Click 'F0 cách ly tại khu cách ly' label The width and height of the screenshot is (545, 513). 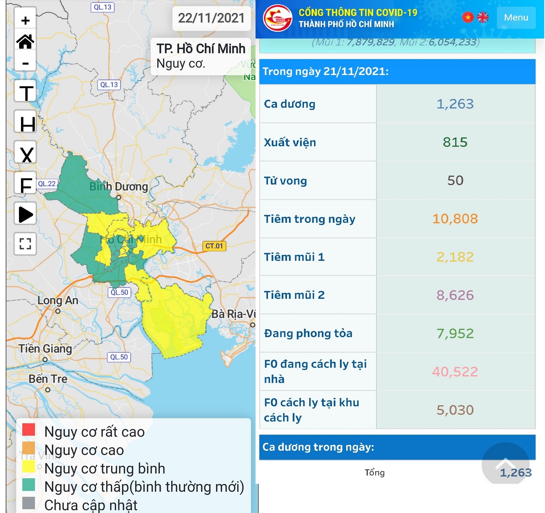312,410
